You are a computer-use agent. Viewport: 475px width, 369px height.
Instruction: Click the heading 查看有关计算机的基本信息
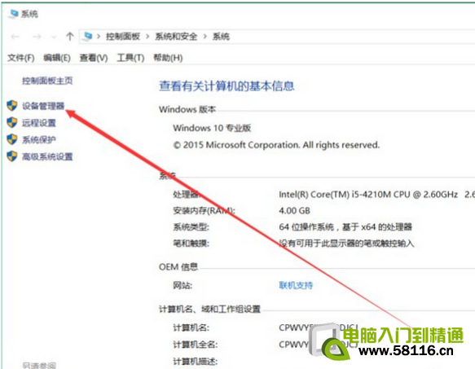tap(227, 86)
